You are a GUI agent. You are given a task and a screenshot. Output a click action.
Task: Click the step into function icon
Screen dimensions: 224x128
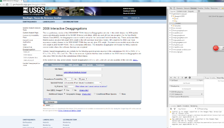click(178, 77)
